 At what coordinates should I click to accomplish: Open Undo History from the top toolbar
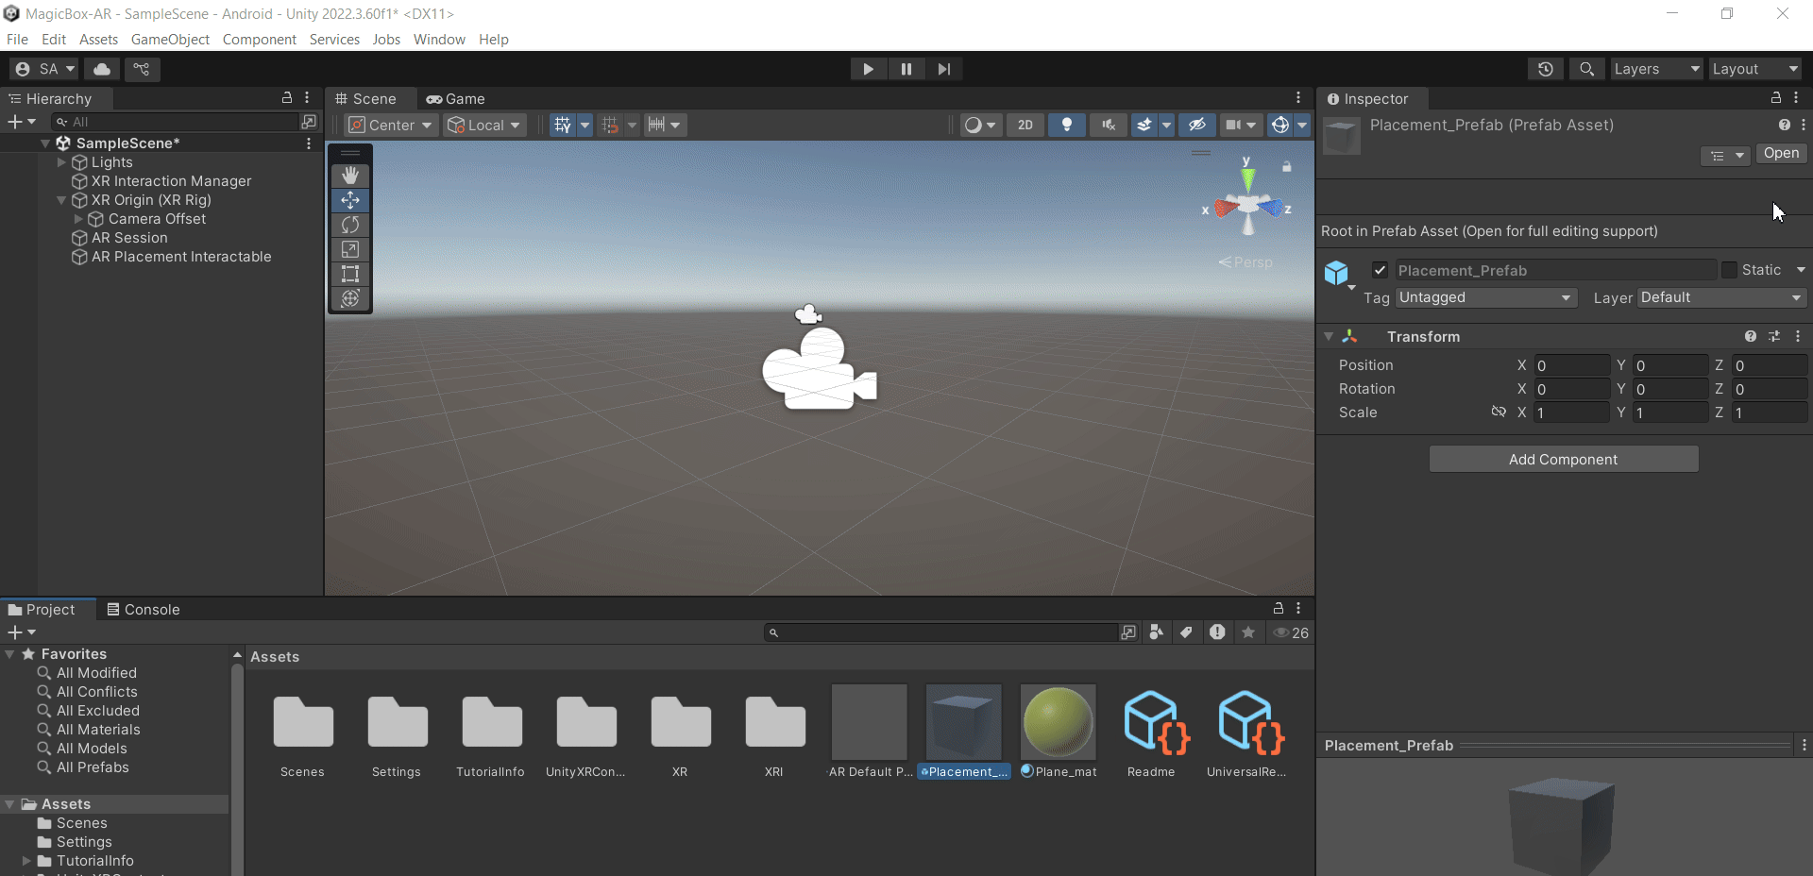(x=1545, y=69)
